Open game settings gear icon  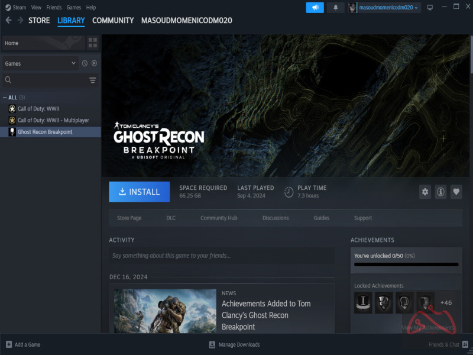click(x=425, y=192)
